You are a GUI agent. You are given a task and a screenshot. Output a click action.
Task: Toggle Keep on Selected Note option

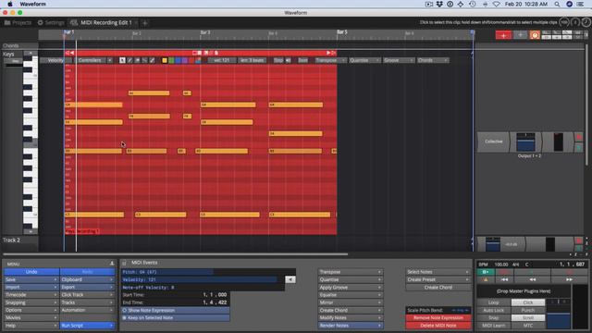(x=175, y=318)
